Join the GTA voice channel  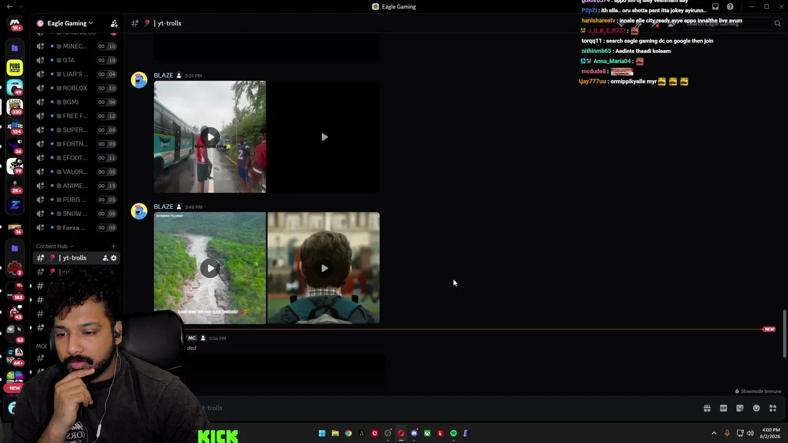click(76, 60)
